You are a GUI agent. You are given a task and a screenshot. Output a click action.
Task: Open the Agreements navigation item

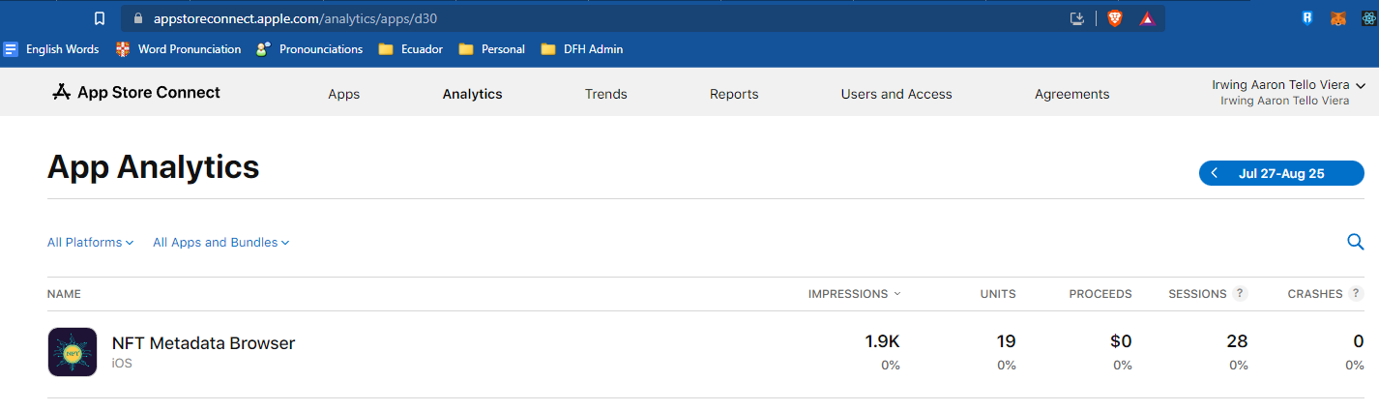1072,94
